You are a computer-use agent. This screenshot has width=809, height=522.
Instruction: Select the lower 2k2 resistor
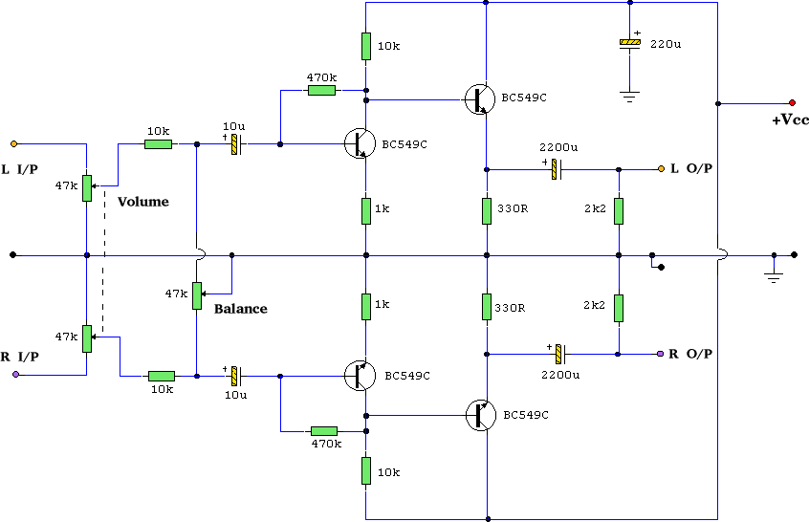pyautogui.click(x=619, y=307)
